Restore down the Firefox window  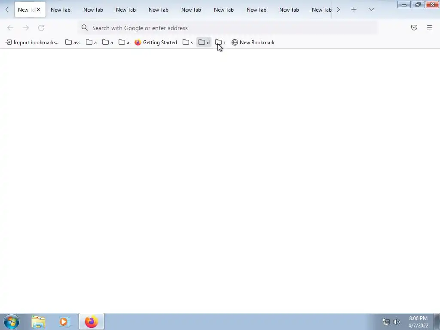(x=418, y=5)
